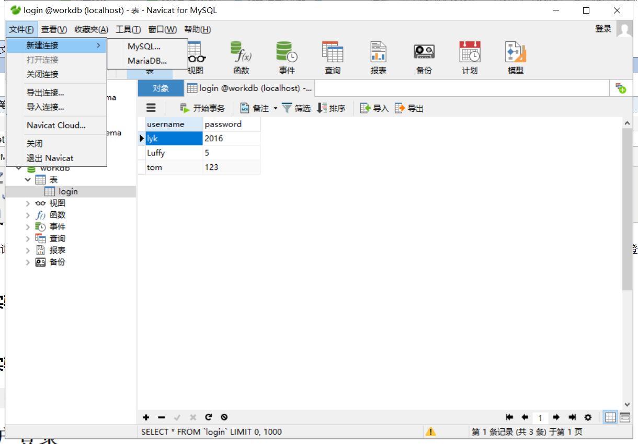Screen dimensions: 638x444
Task: Select 关闭 (Close) menu item
Action: 56,143
